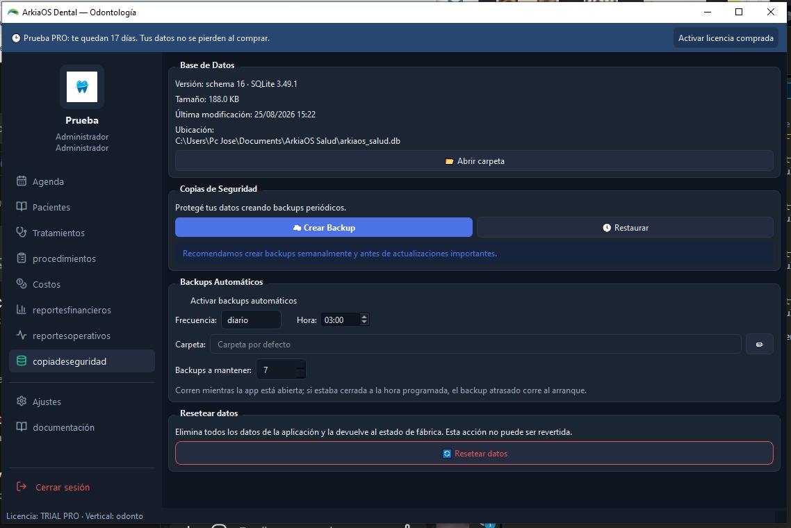Click the Abrir carpeta button

[474, 161]
